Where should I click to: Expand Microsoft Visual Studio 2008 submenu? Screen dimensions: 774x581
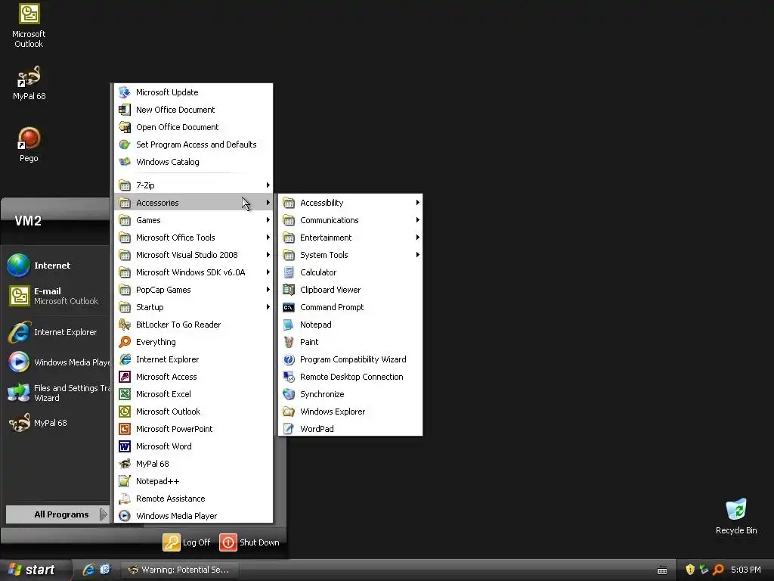(193, 255)
